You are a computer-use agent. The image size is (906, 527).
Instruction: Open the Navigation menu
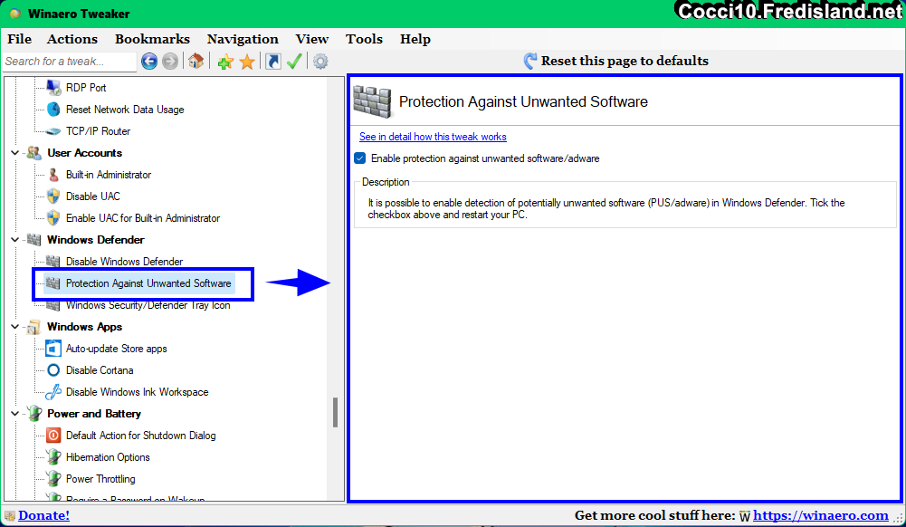(x=243, y=39)
